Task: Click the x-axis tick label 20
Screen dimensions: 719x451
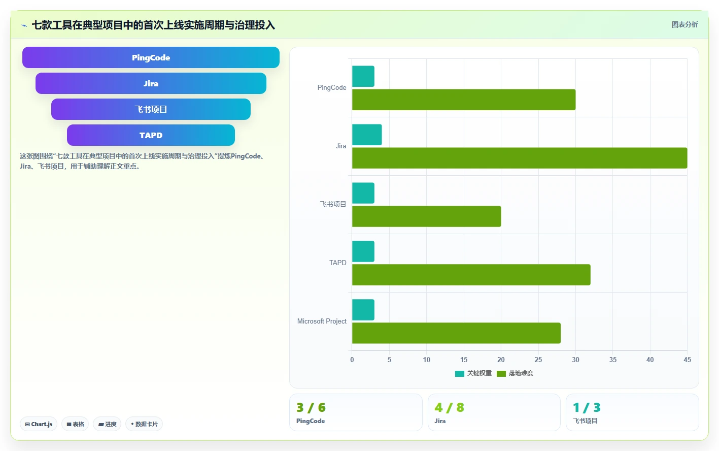Action: pos(501,360)
